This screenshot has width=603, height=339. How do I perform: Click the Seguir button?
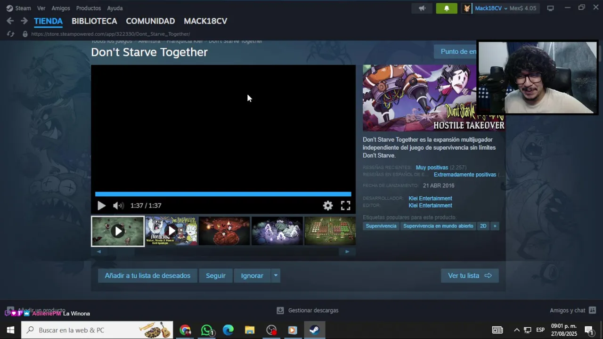[216, 275]
